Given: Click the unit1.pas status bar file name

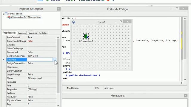Looking at the screenshot, I should click(x=109, y=88).
